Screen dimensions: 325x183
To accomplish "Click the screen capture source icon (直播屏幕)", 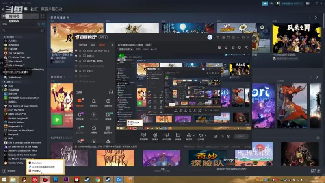I will pos(143,135).
